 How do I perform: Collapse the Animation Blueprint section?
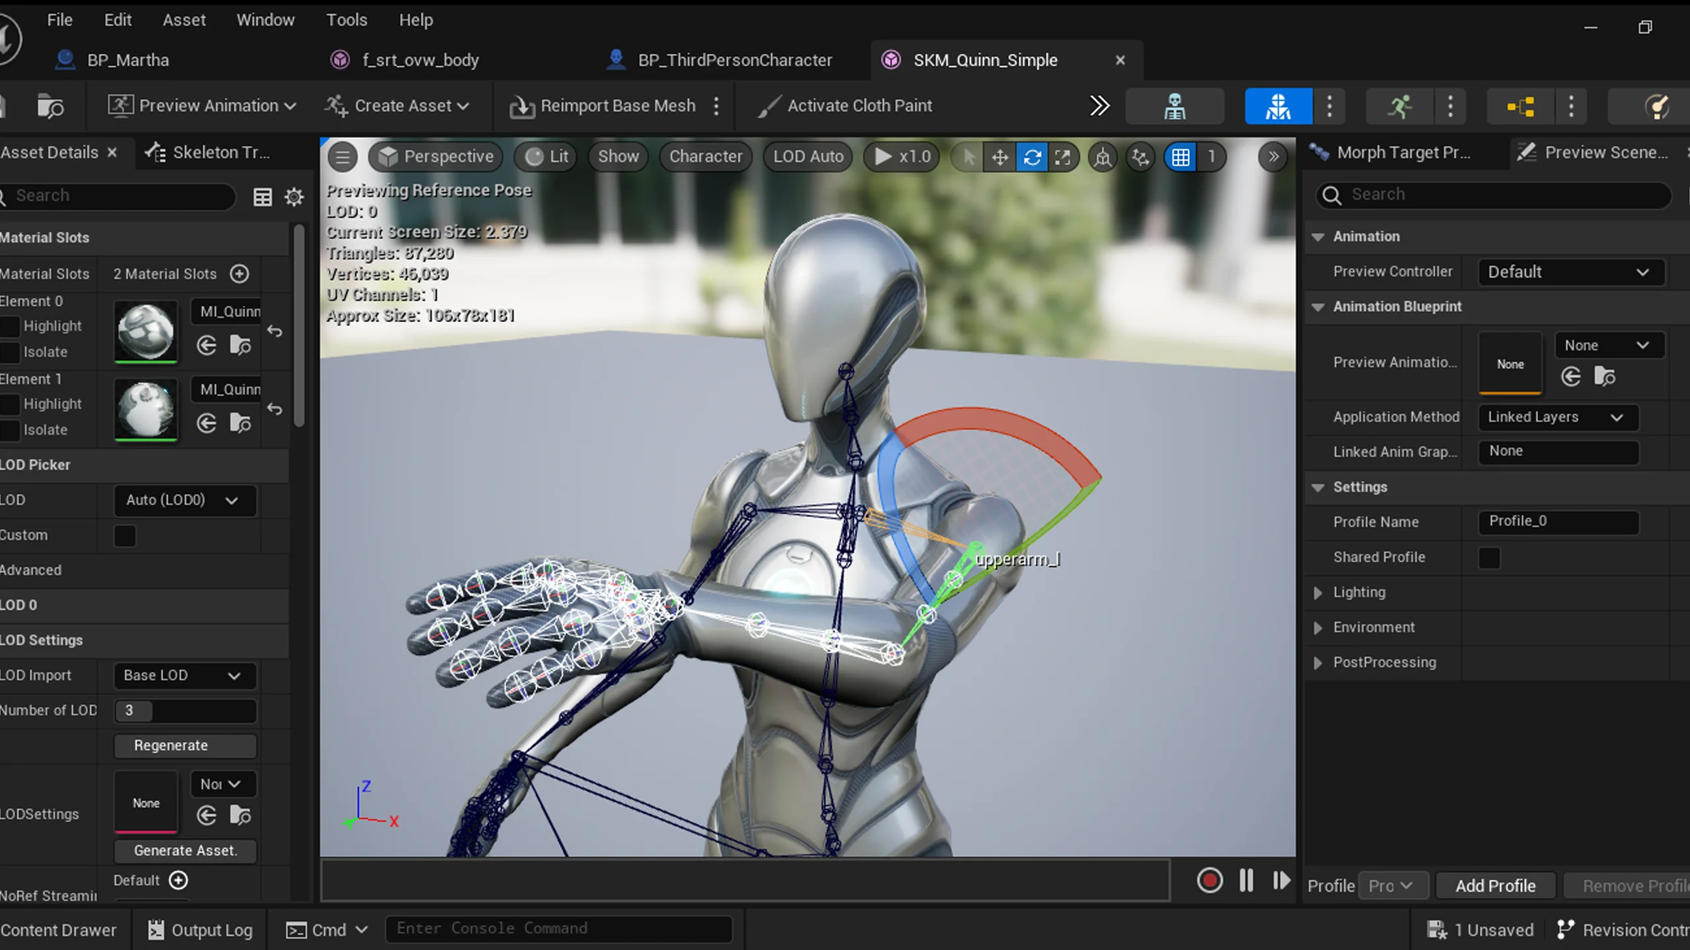tap(1318, 307)
